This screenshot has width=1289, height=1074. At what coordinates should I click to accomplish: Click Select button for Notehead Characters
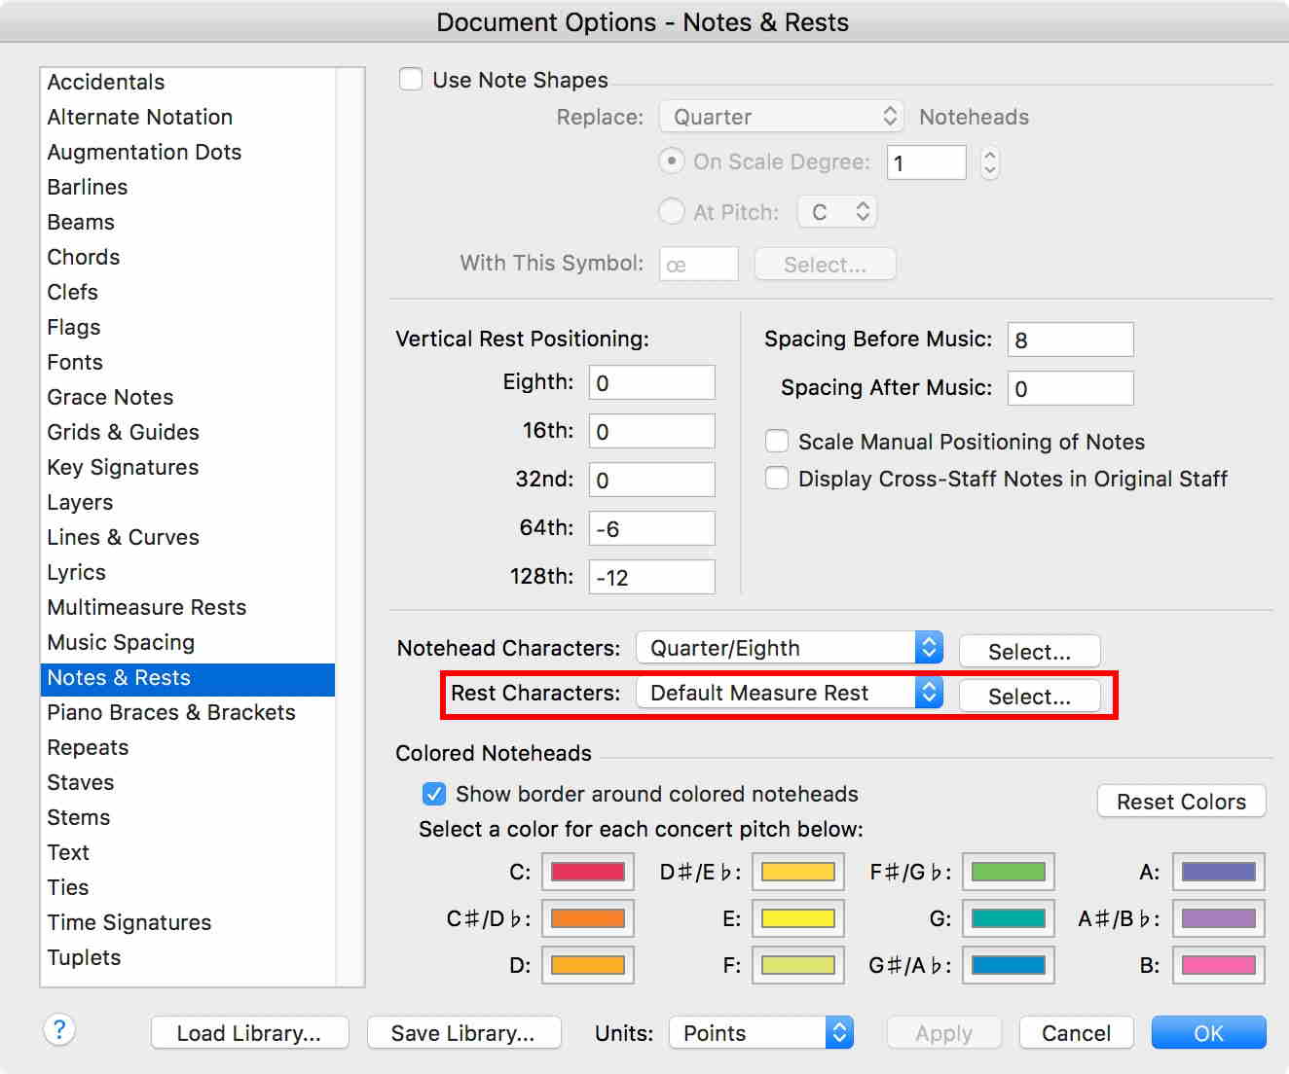[x=1030, y=652]
